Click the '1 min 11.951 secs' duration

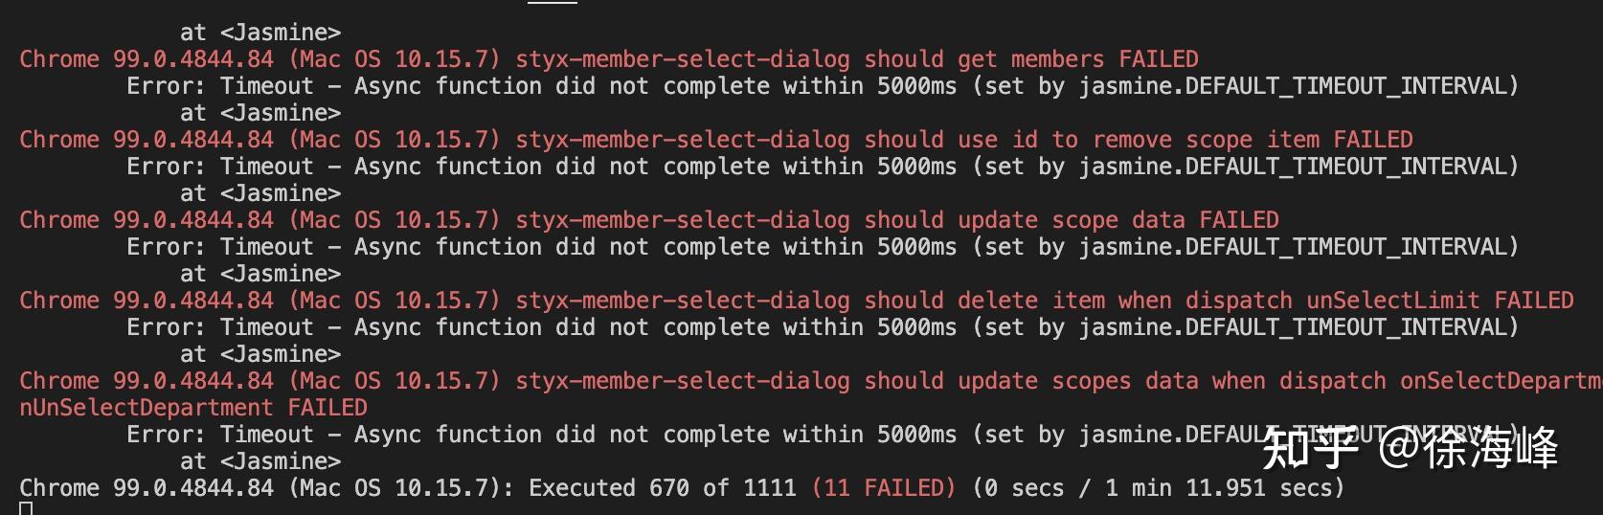1218,488
